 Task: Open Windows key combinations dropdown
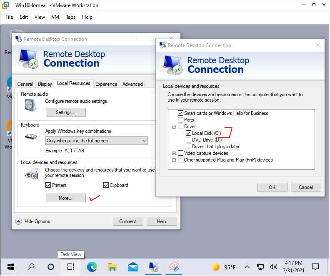click(x=97, y=141)
